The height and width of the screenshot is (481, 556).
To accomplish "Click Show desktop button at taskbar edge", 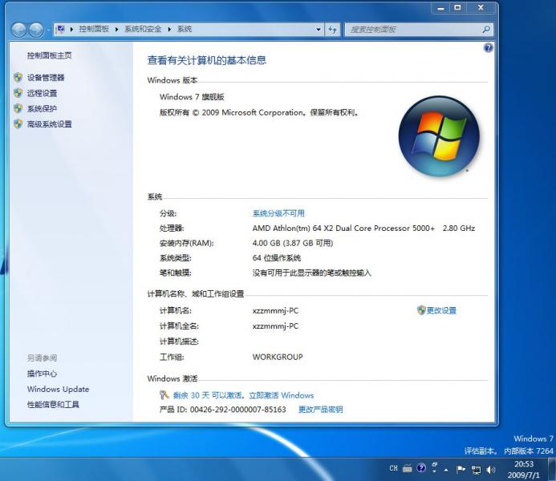I will tap(553, 469).
